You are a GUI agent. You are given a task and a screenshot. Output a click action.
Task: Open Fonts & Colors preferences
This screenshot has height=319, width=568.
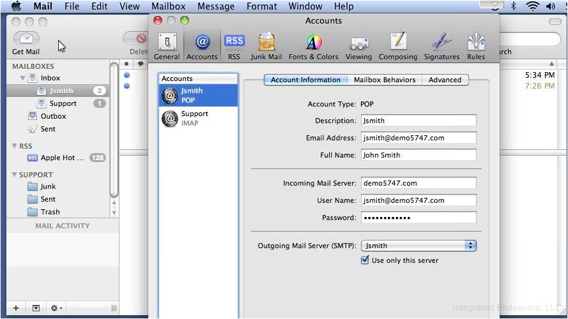pos(313,47)
